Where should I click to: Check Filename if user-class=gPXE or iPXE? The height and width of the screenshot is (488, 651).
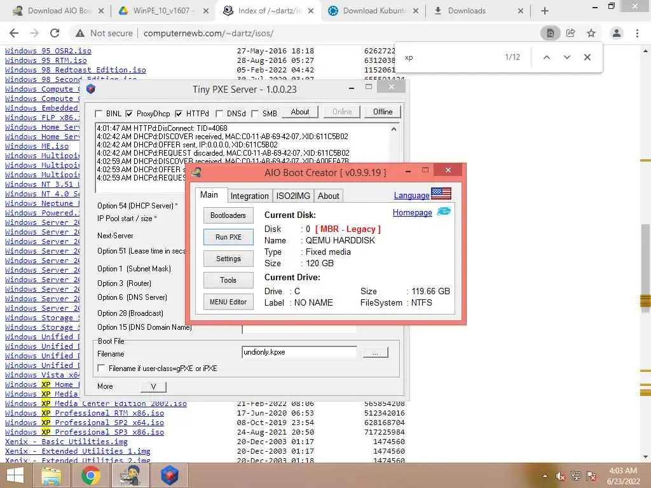pyautogui.click(x=101, y=368)
